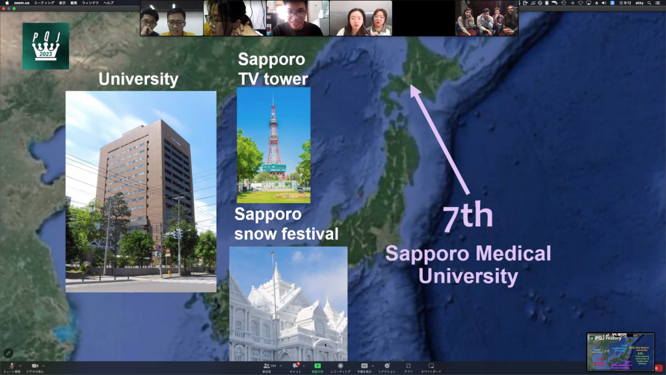Expand audio options arrow next to mute
The height and width of the screenshot is (375, 666).
(20, 365)
